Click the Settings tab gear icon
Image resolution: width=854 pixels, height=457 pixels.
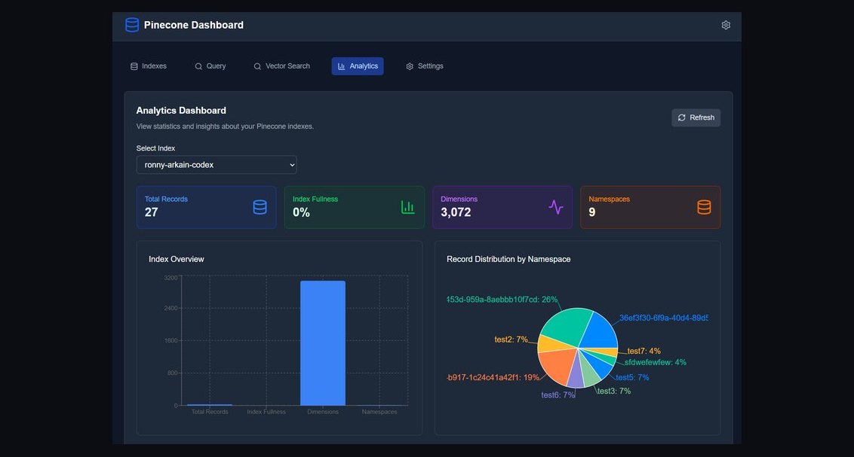410,66
